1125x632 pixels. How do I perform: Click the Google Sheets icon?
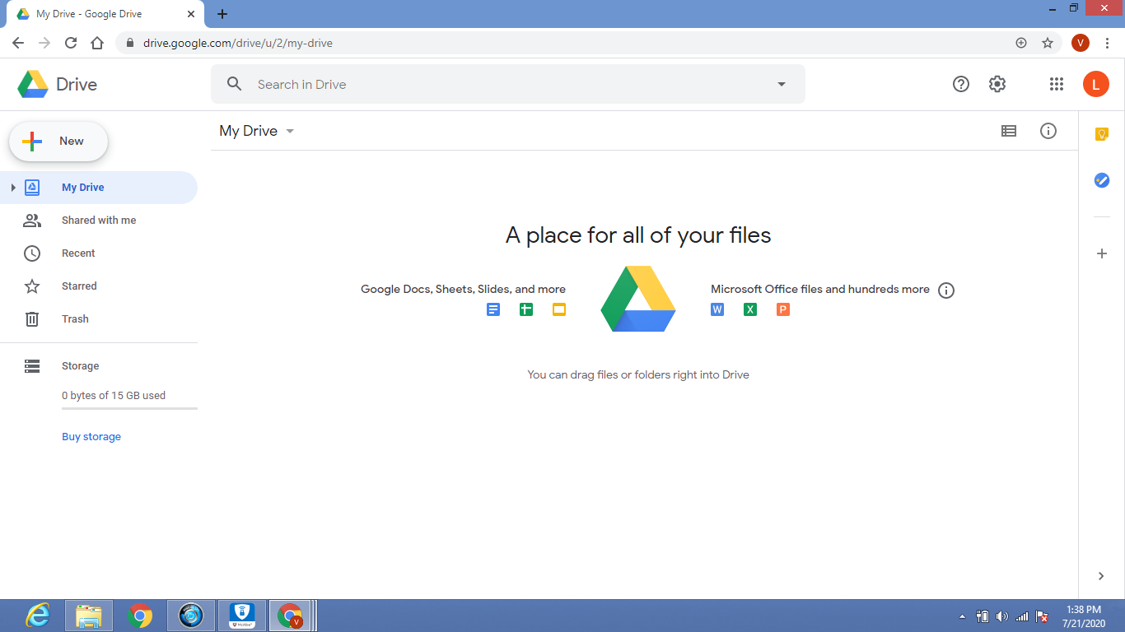pyautogui.click(x=526, y=309)
